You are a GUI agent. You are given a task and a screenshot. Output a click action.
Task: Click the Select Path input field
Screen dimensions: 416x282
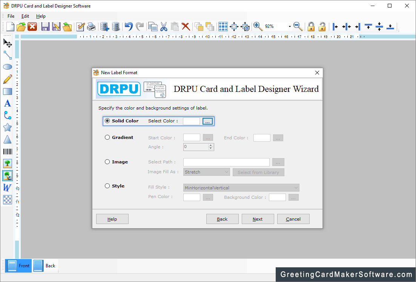pos(226,162)
